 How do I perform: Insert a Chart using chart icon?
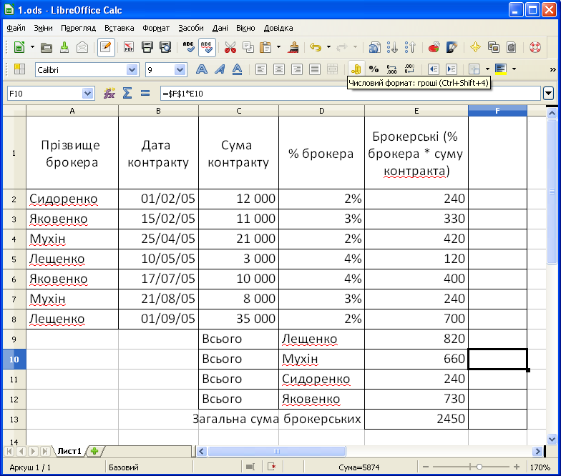tap(434, 47)
